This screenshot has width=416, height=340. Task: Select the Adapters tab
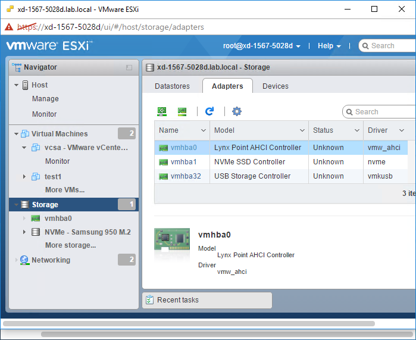click(x=227, y=86)
